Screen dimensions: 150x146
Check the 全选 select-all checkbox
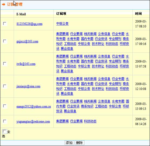coord(4,131)
